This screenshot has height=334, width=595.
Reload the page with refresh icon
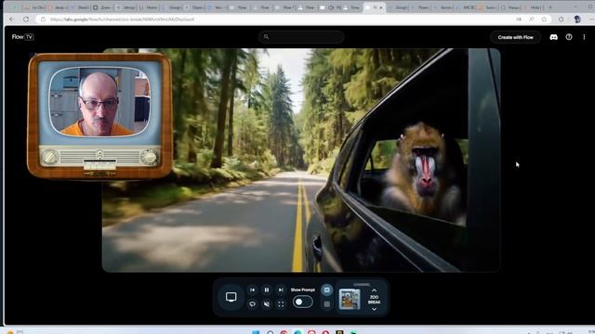[x=26, y=19]
